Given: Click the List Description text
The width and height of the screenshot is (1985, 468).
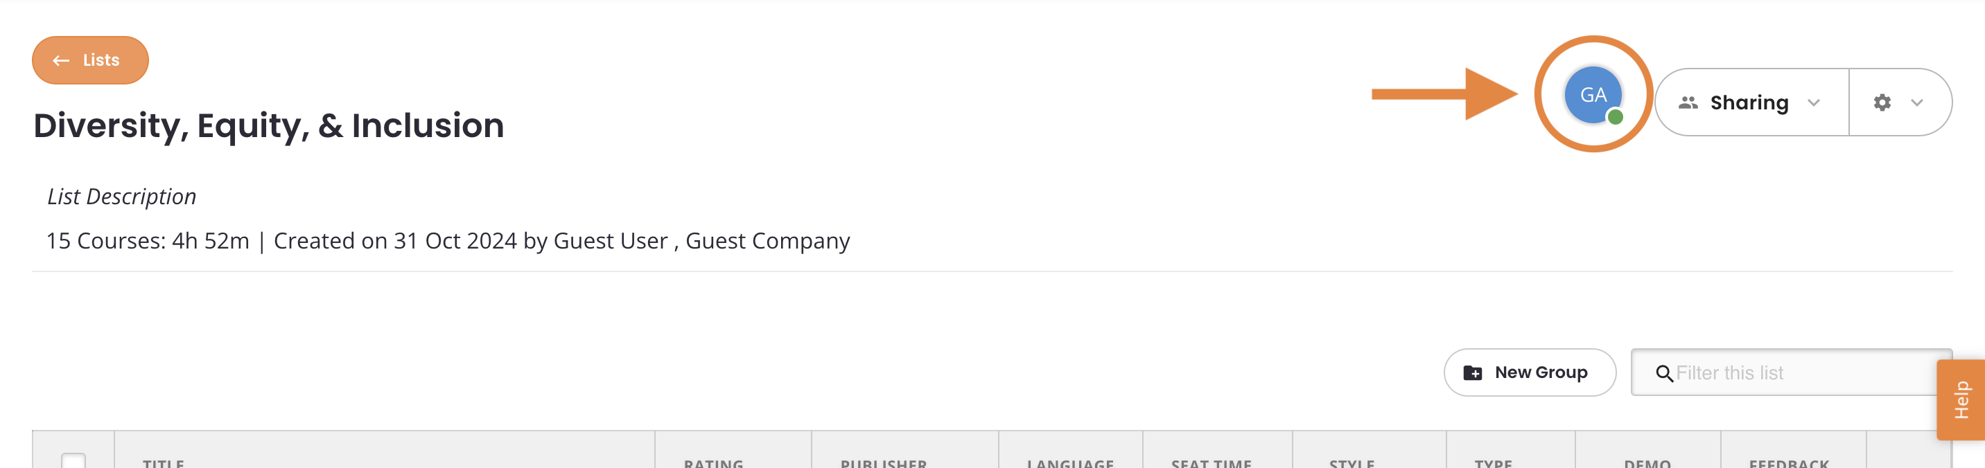Looking at the screenshot, I should click(122, 197).
